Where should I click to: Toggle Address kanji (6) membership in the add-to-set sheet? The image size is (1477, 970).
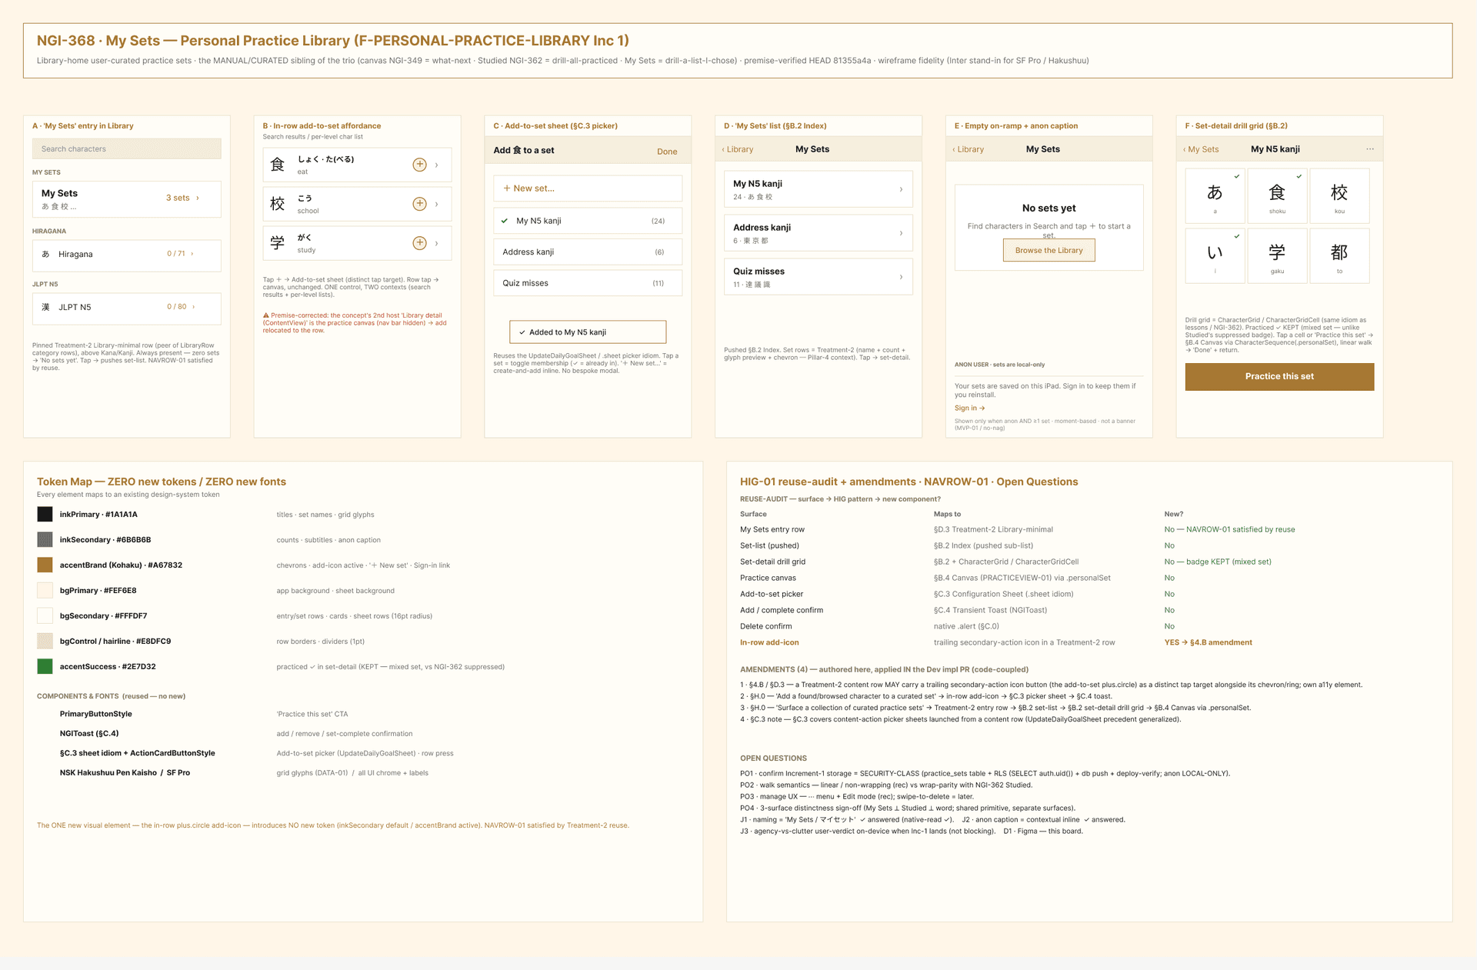(x=588, y=252)
